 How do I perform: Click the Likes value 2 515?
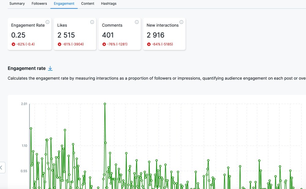pos(66,35)
